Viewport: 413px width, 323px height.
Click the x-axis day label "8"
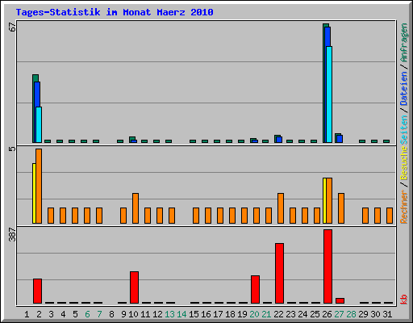(x=111, y=314)
